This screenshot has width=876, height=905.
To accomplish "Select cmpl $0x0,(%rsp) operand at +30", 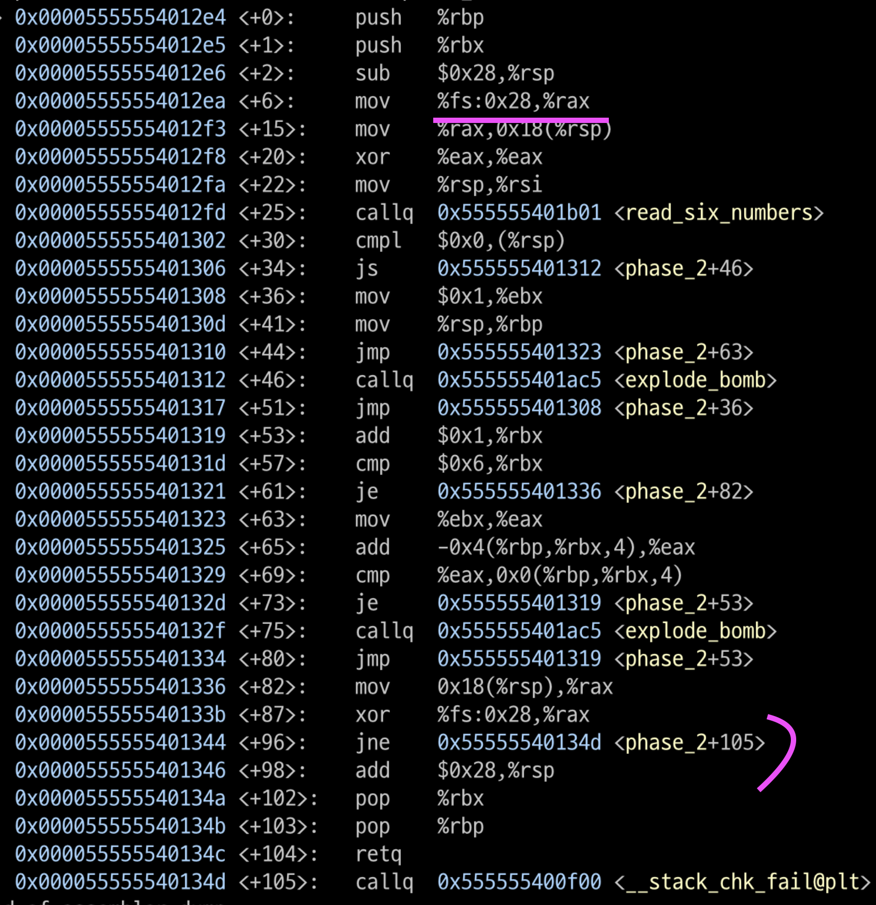I will point(501,241).
